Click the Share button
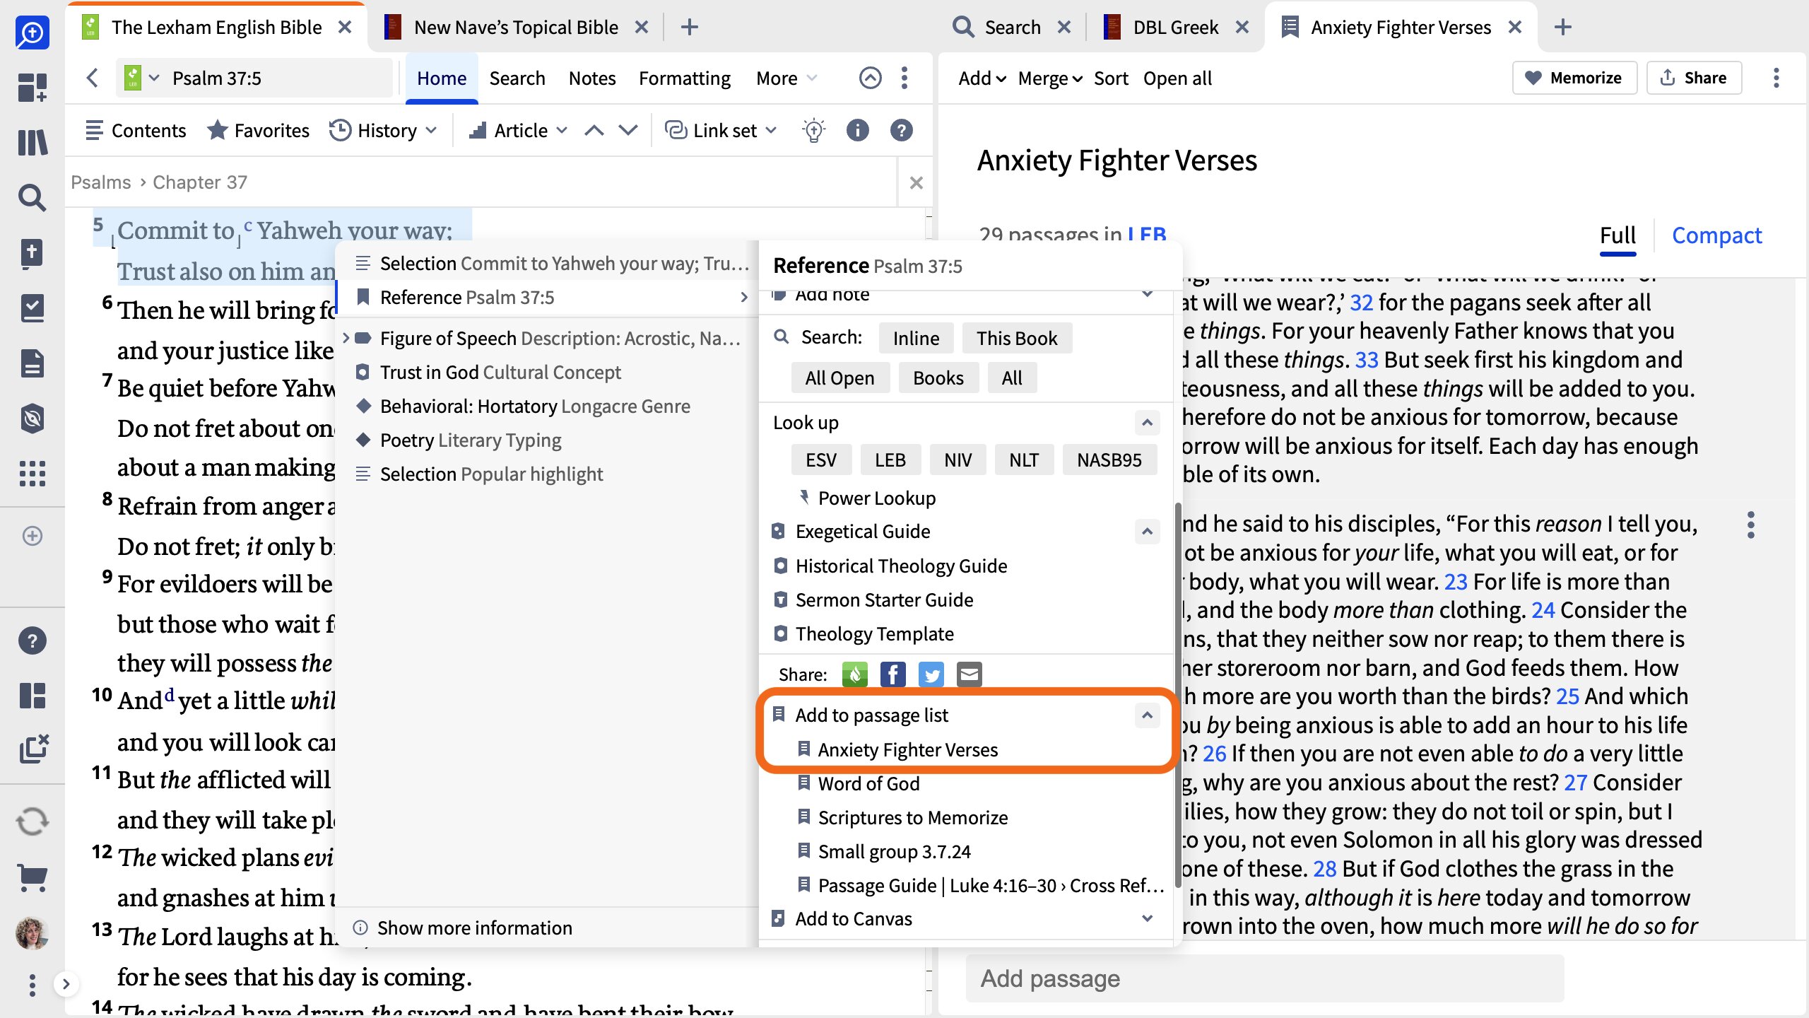This screenshot has width=1809, height=1018. click(1694, 78)
